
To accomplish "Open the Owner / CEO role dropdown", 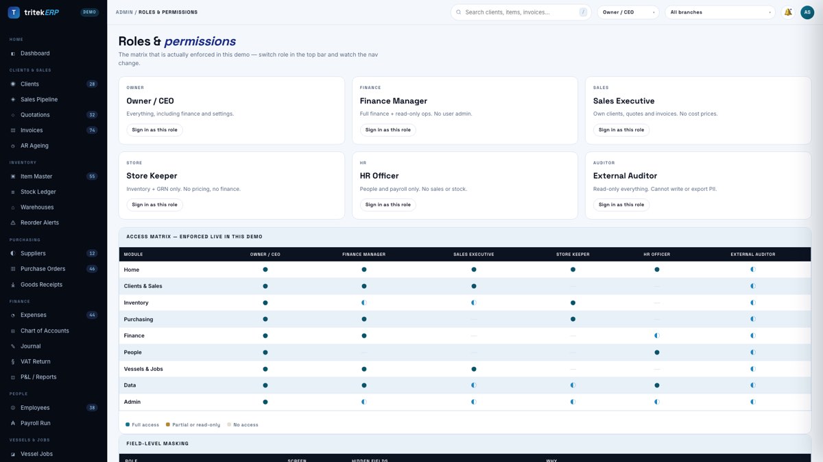I will tap(628, 12).
